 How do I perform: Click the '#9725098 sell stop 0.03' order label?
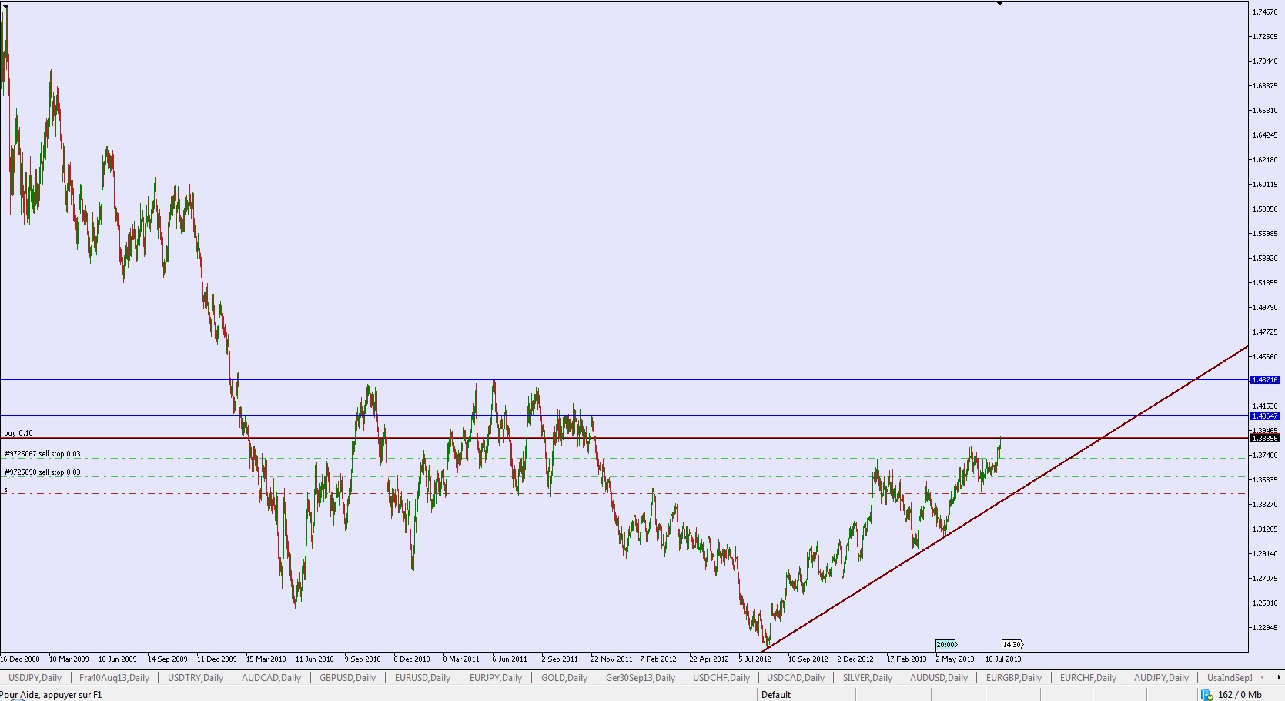42,472
